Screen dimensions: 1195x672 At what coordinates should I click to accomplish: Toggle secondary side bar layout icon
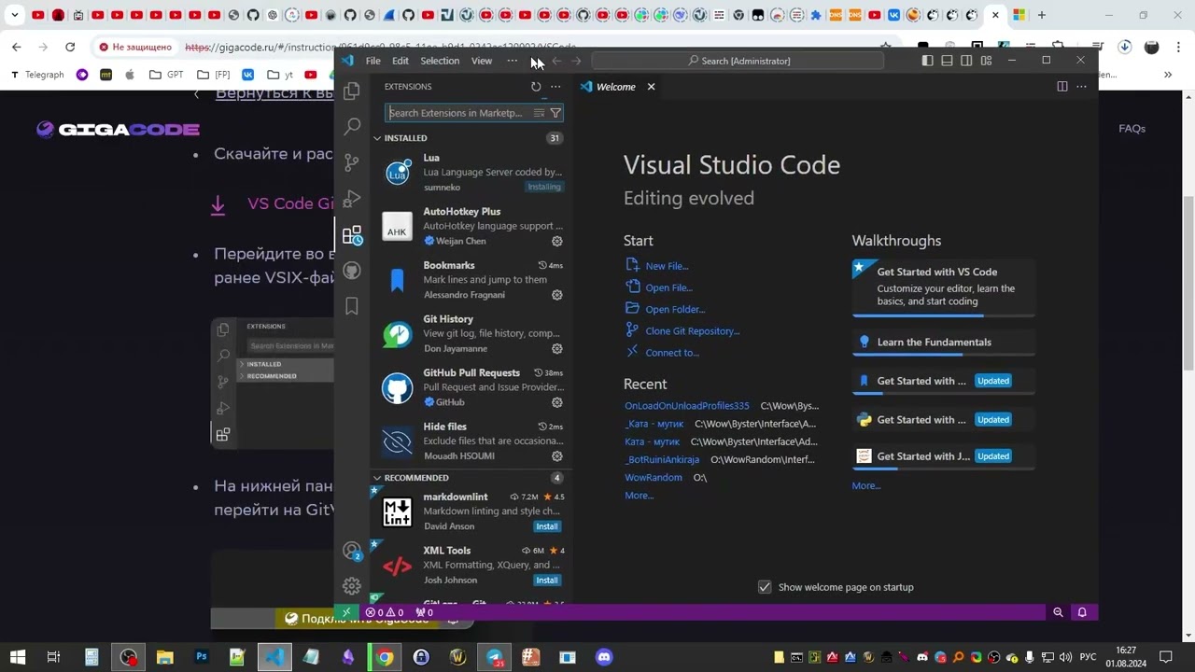tap(966, 61)
